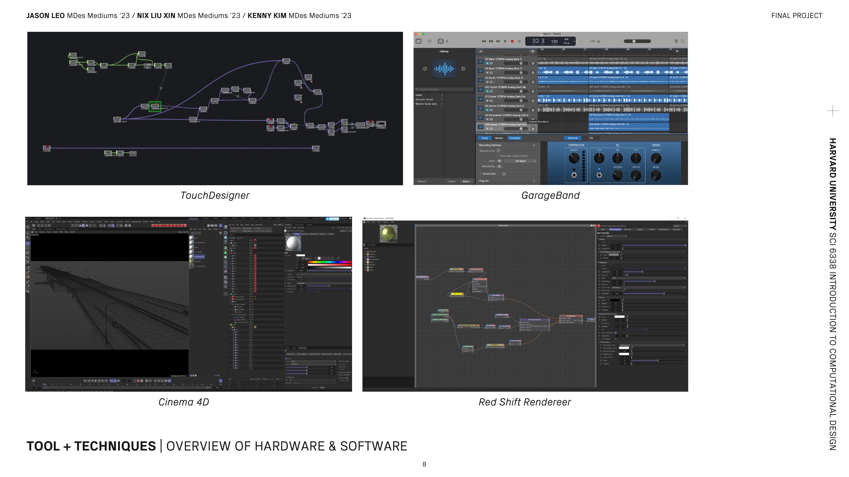Click GarageBand track header filter icon
This screenshot has width=849, height=477.
pos(532,51)
